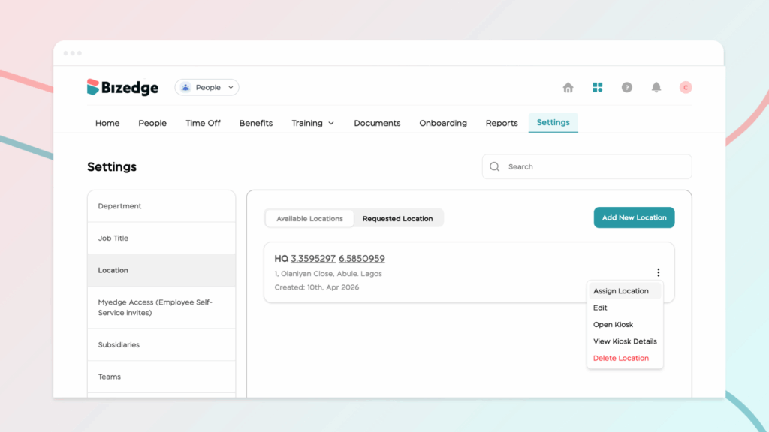This screenshot has width=769, height=432.
Task: Choose Delete Location in context menu
Action: [x=621, y=358]
